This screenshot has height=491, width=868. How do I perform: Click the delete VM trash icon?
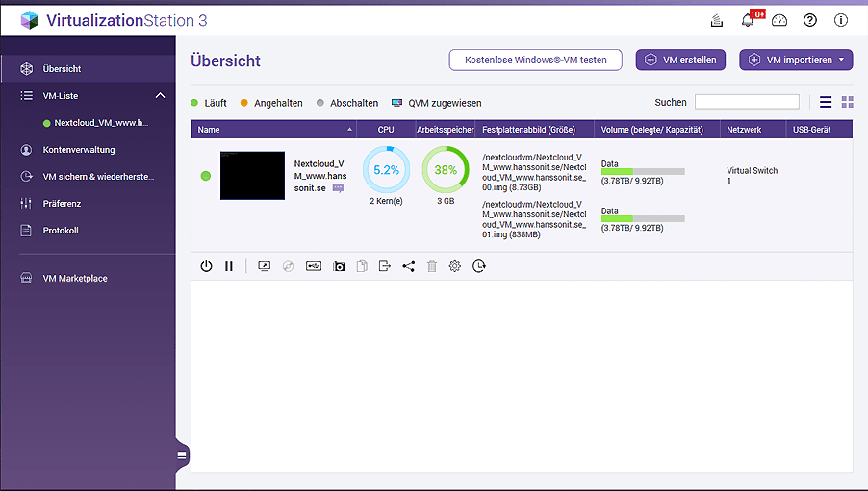point(432,266)
